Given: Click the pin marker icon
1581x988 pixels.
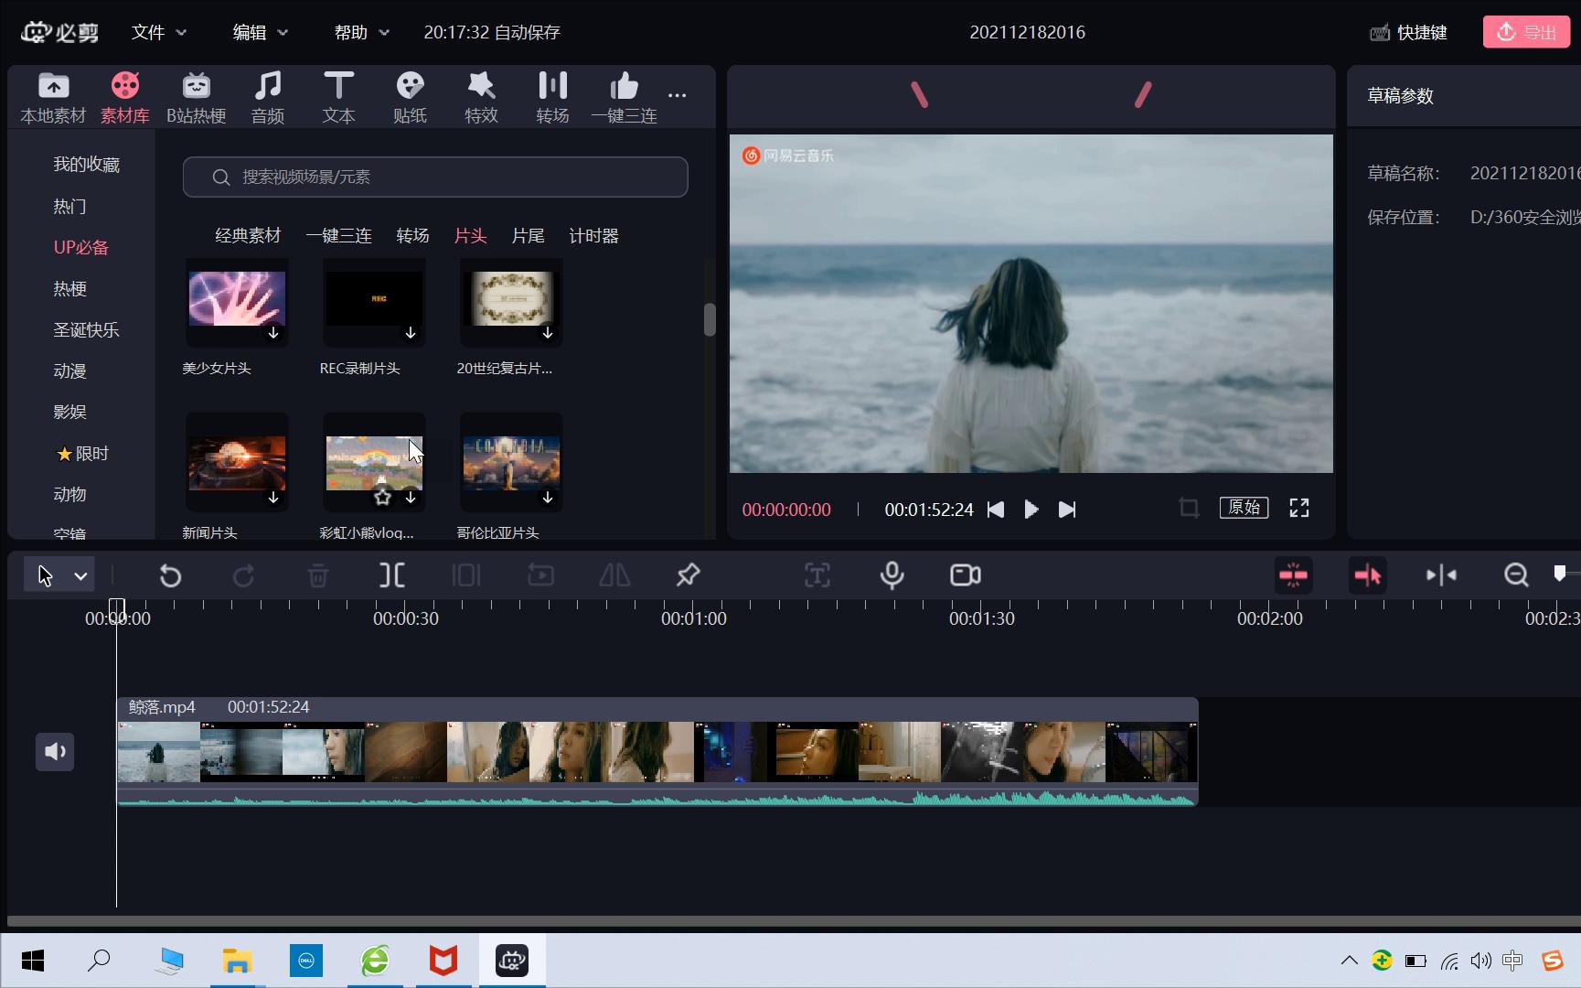Looking at the screenshot, I should 688,575.
